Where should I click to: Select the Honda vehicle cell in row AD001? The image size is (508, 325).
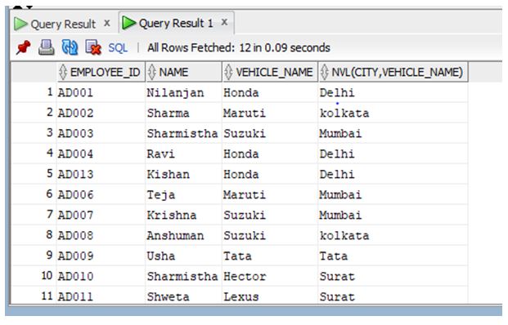(x=270, y=92)
